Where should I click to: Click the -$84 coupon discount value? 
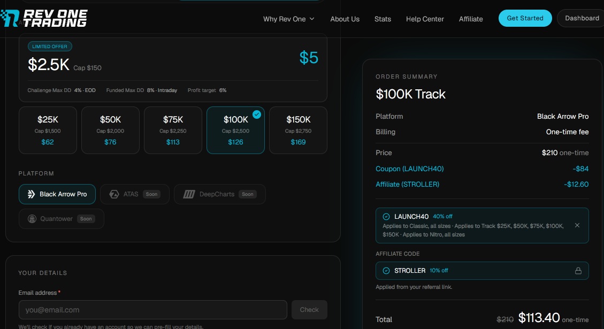[x=580, y=169]
